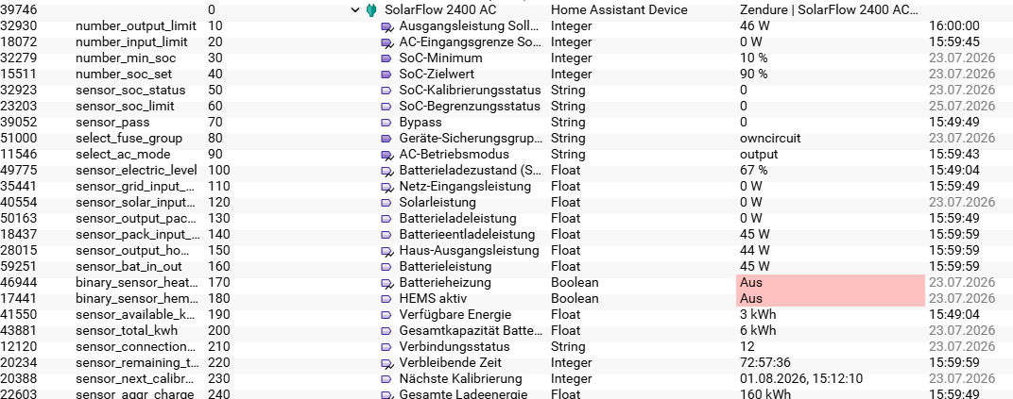Click the 10 % SoC-Minimum value
Viewport: 1013px width, 399px height.
pos(754,58)
